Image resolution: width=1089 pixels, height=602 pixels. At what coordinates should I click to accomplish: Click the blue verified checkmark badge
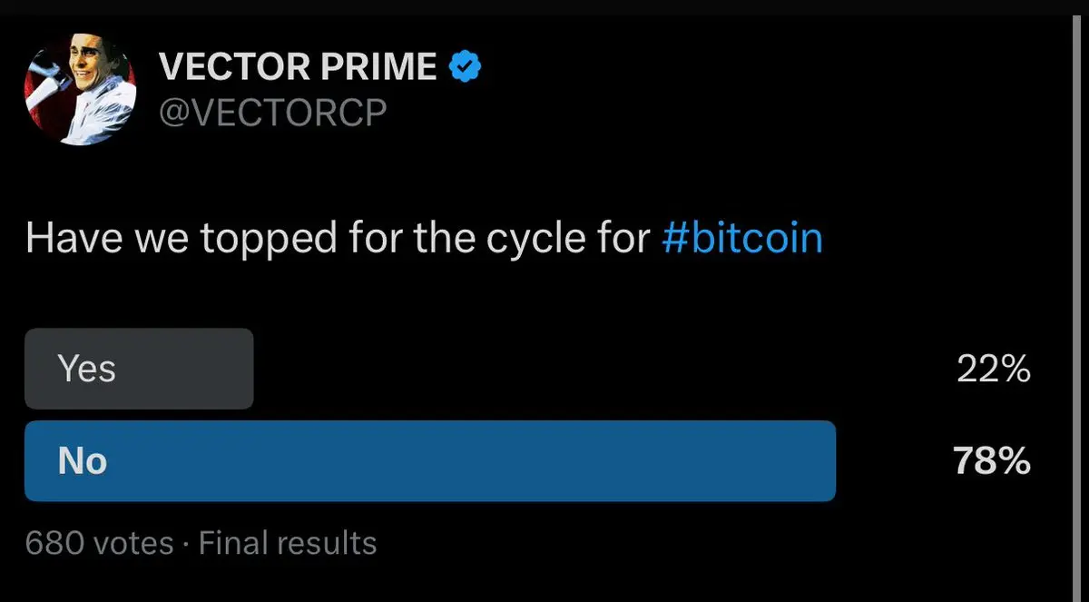coord(466,67)
